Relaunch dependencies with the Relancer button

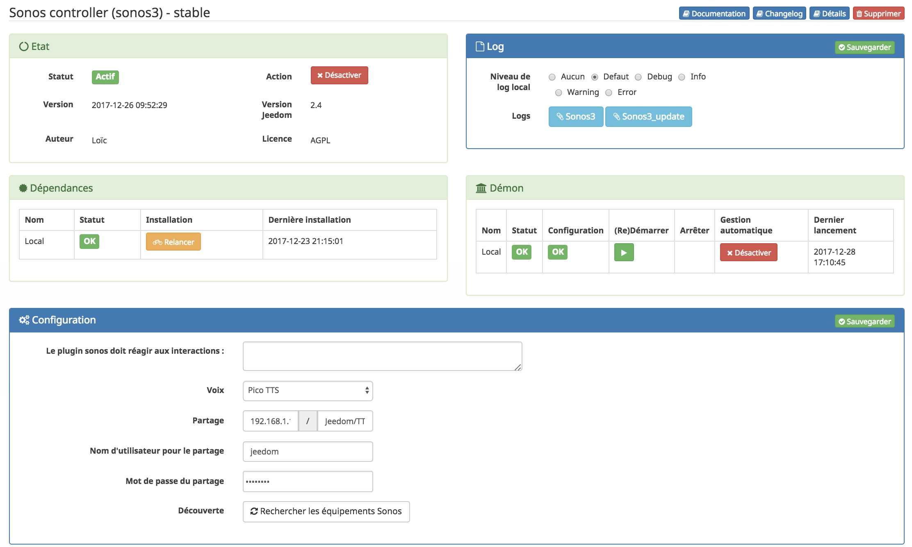[x=173, y=242]
